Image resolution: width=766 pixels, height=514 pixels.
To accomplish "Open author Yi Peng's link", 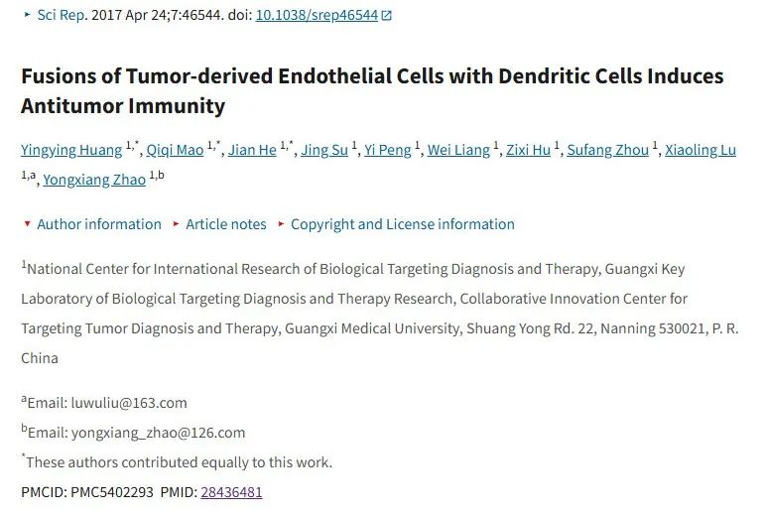I will (388, 150).
